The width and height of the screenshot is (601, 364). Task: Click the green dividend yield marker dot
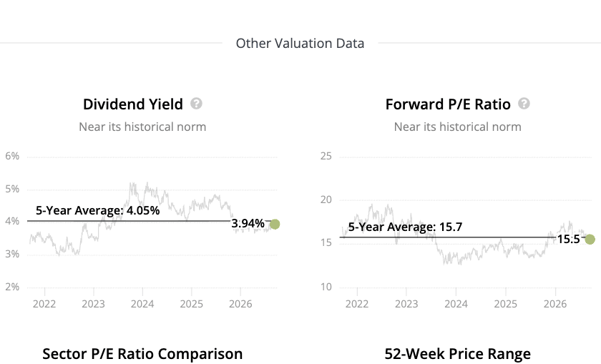(x=275, y=224)
